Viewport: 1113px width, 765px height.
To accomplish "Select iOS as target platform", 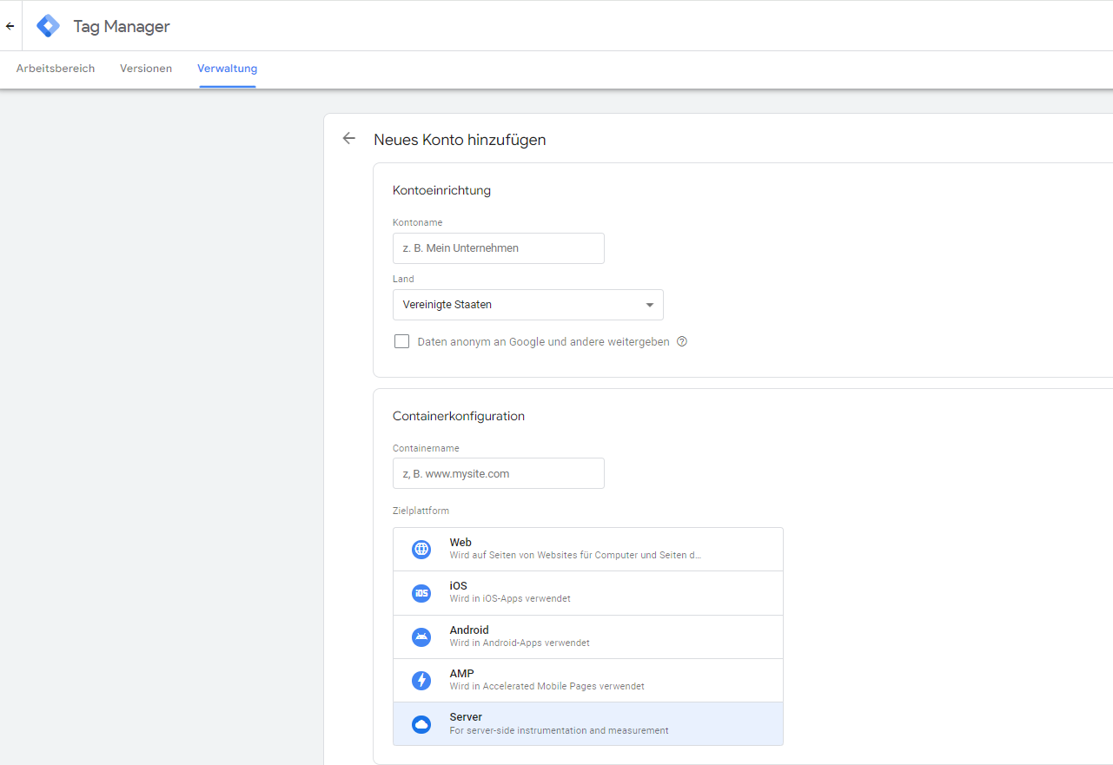I will [588, 593].
